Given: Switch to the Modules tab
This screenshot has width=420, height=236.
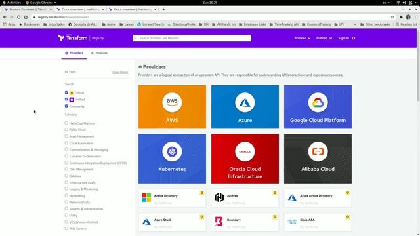Looking at the screenshot, I should tap(99, 53).
